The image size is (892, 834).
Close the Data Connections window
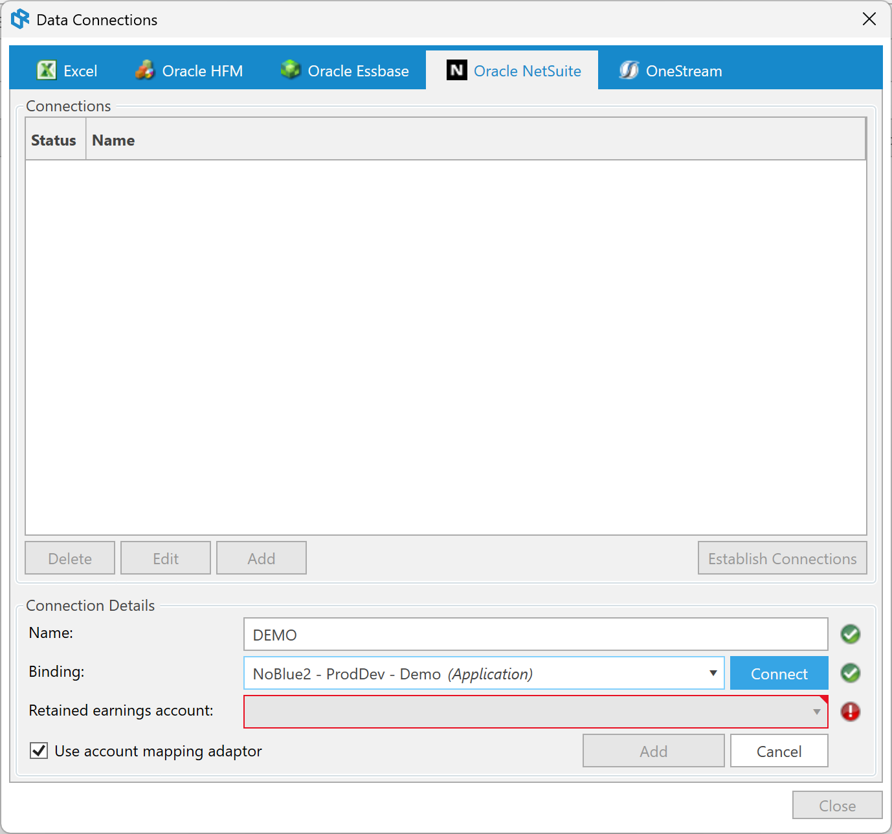click(869, 19)
